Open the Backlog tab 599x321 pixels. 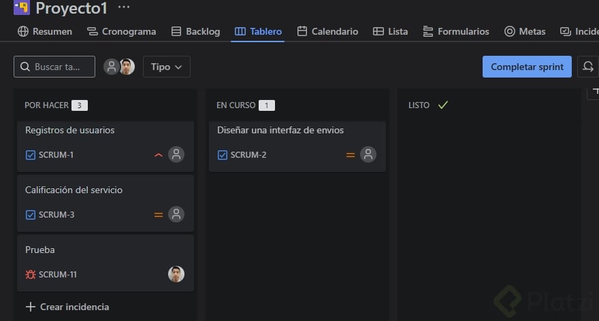tap(195, 31)
